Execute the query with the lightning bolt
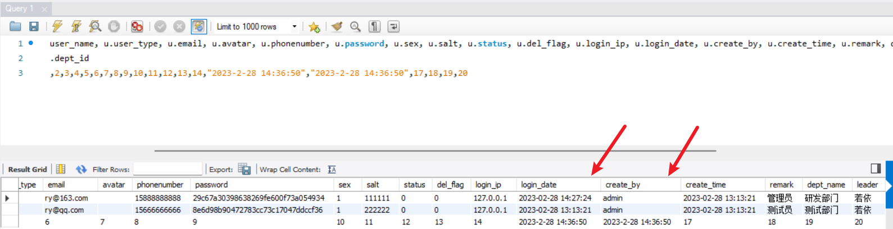This screenshot has width=893, height=229. click(x=57, y=26)
